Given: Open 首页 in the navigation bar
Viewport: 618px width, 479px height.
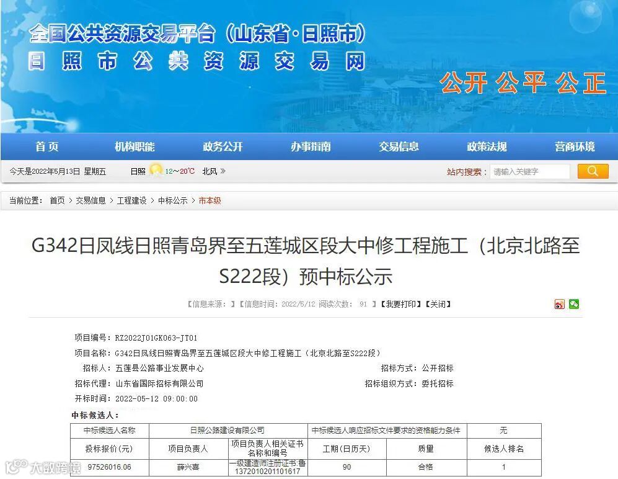Looking at the screenshot, I should [47, 147].
